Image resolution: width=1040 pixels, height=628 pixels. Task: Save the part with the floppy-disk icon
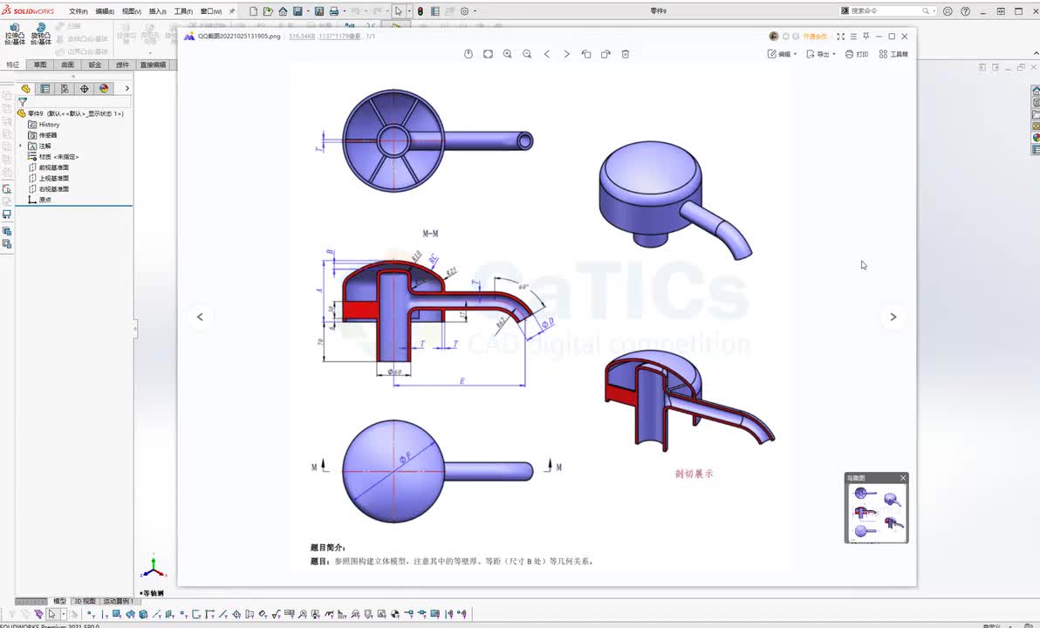(x=298, y=11)
